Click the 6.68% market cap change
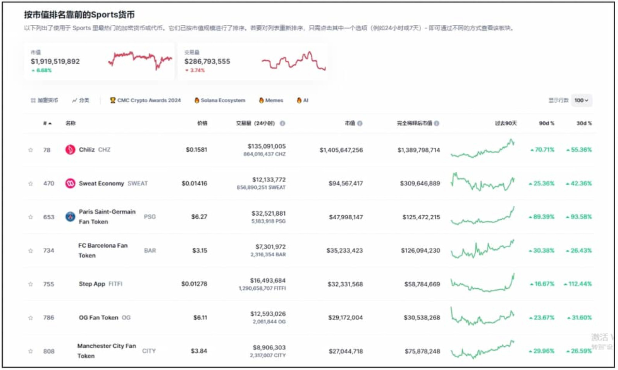The width and height of the screenshot is (618, 370). click(41, 70)
